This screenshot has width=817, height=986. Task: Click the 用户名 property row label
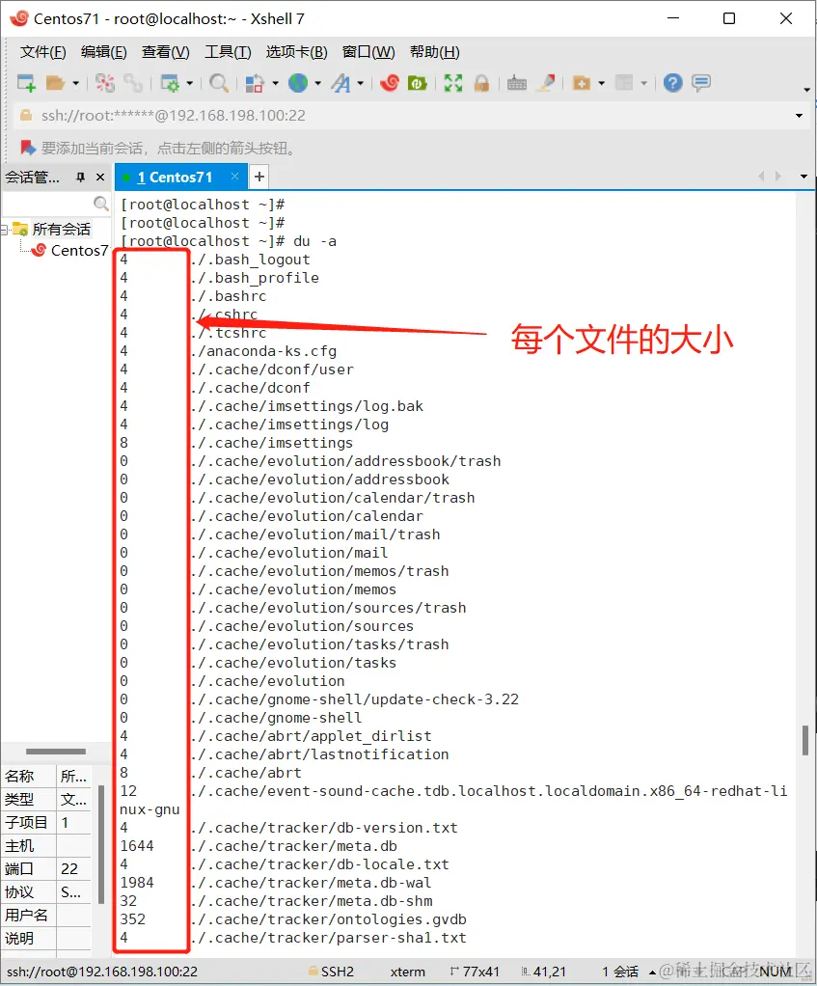point(26,915)
